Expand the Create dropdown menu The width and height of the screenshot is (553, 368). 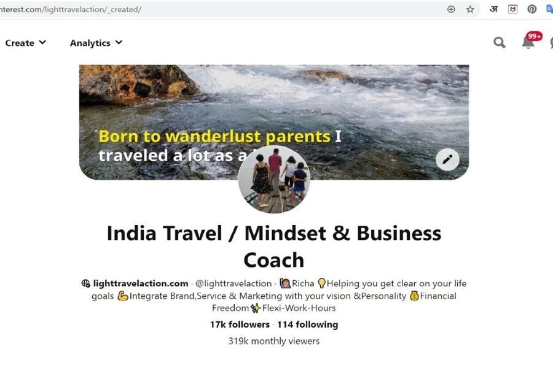(x=25, y=43)
